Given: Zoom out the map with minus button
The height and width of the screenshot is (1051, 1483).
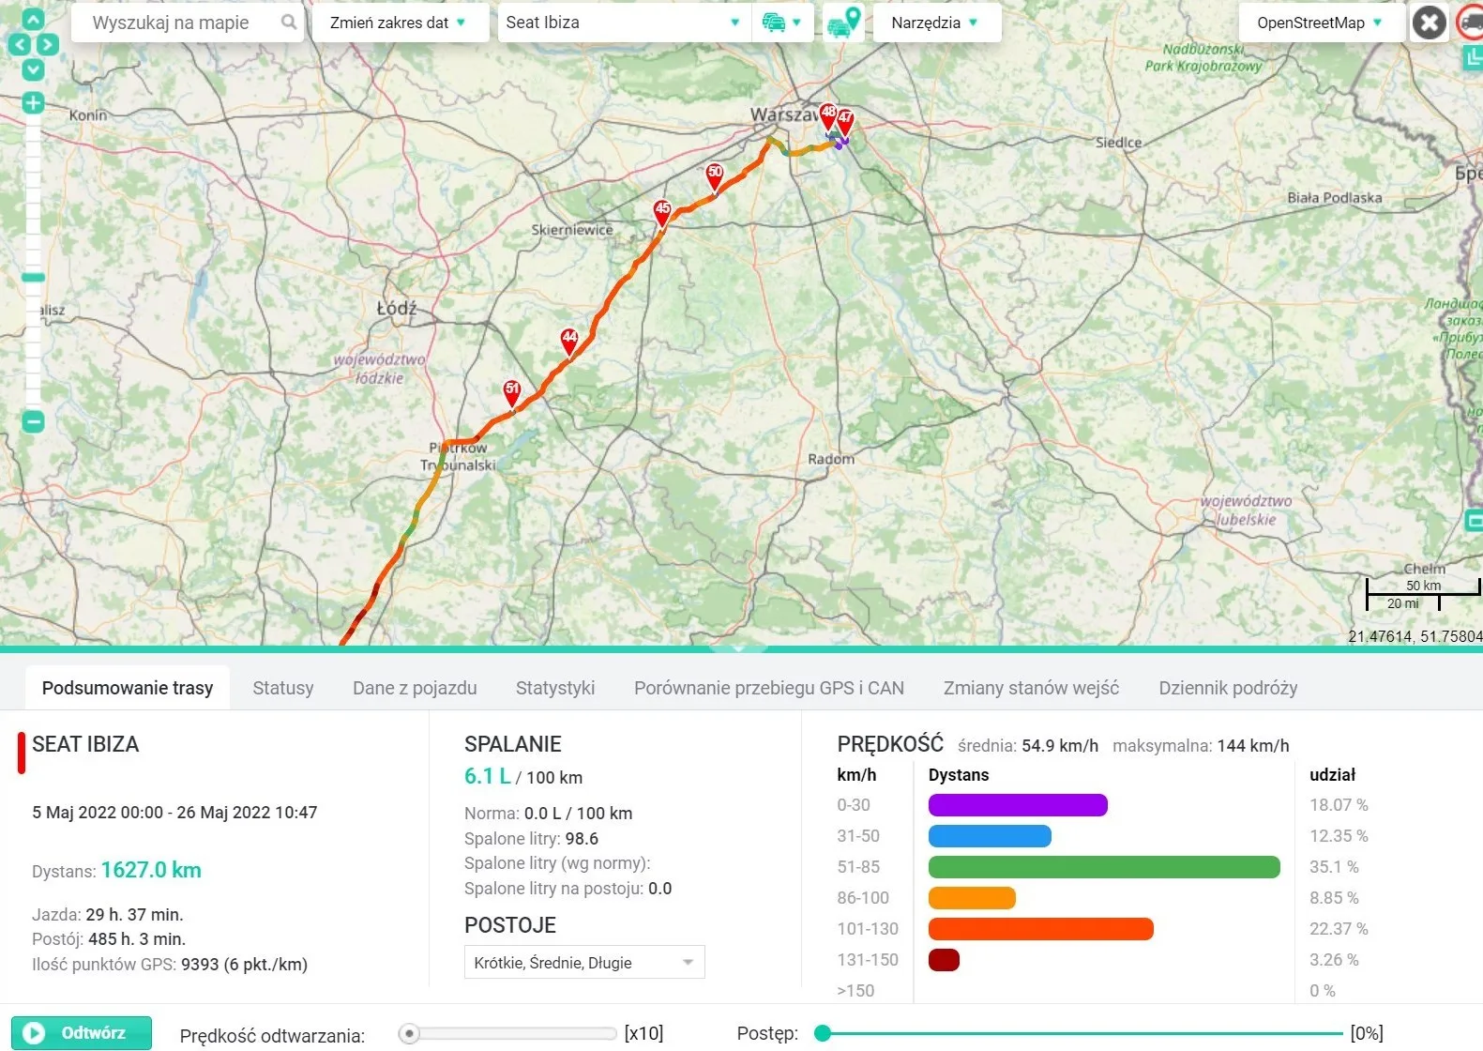Looking at the screenshot, I should tap(33, 422).
